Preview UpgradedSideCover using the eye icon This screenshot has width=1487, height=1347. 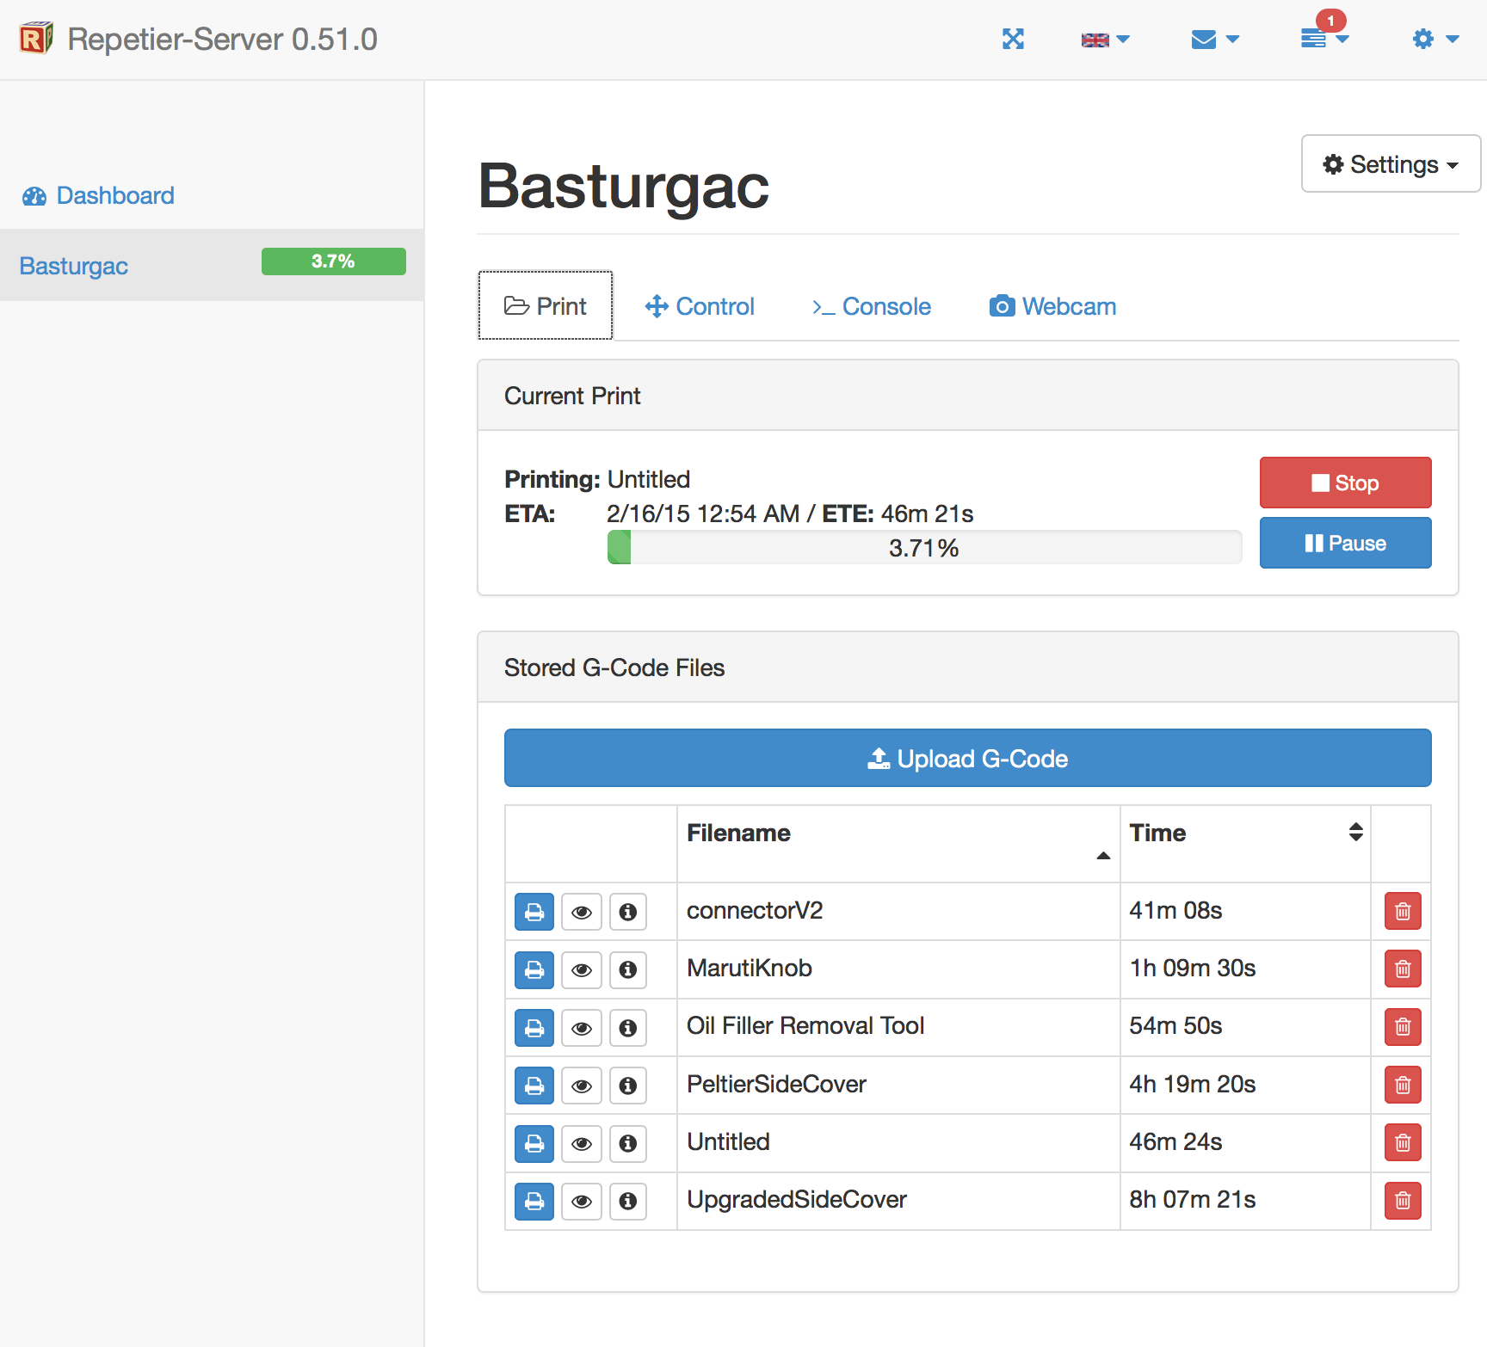tap(582, 1202)
